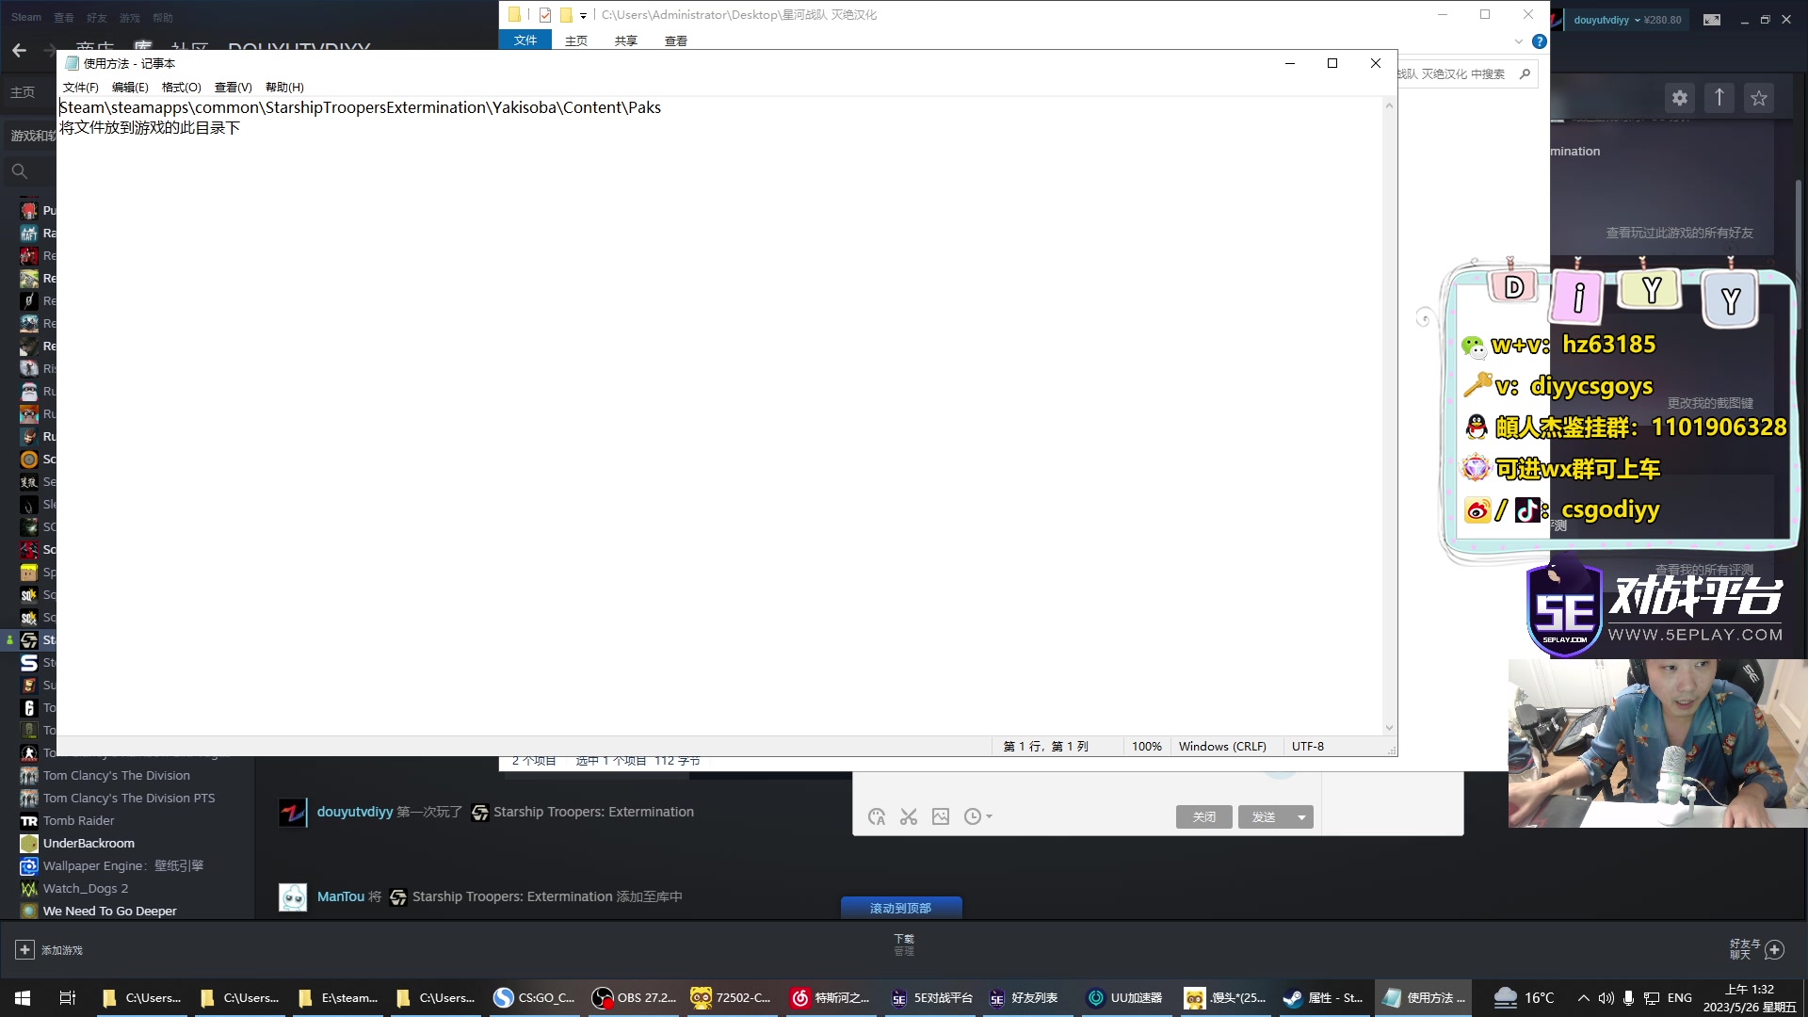Click the emoji font icon in chat toolbar

point(877,817)
